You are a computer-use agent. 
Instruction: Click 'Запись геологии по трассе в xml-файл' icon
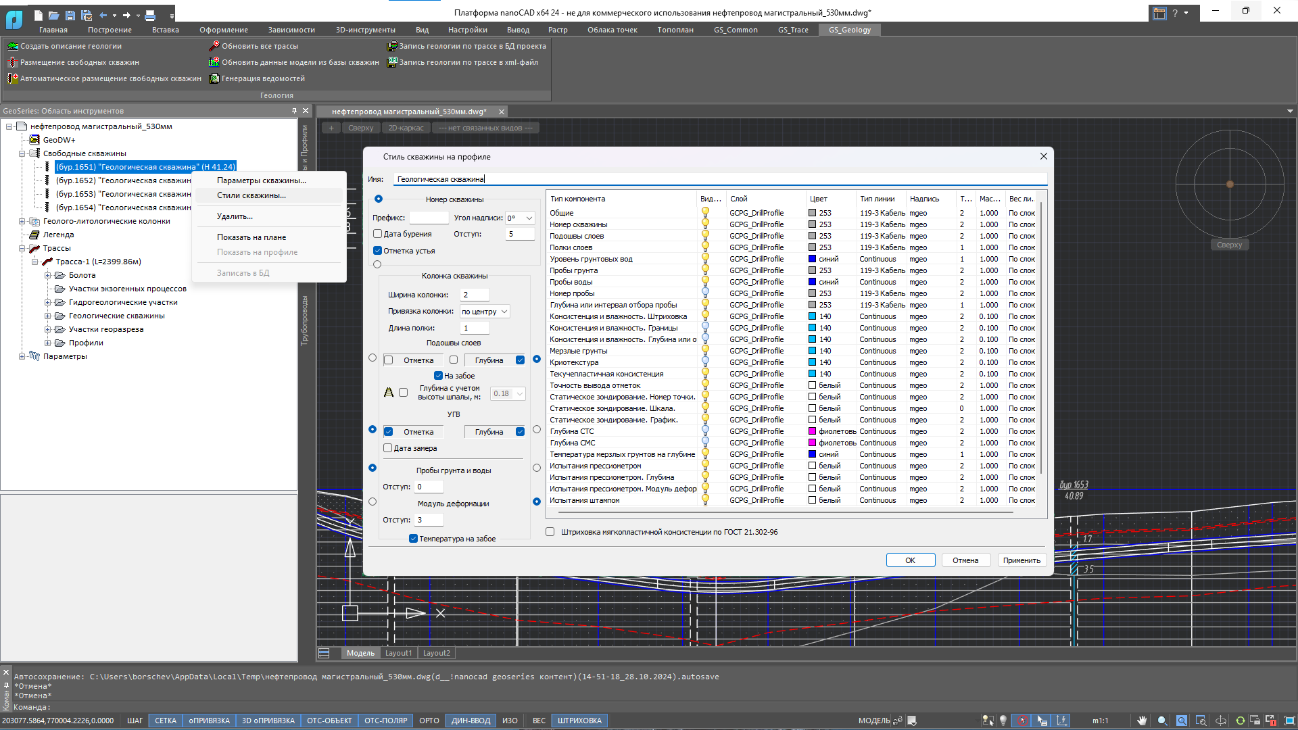[x=391, y=62]
